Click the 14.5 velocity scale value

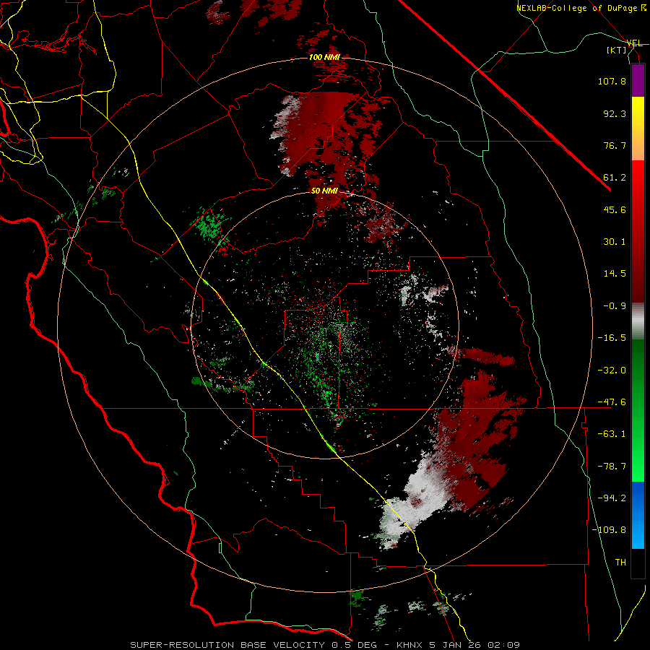click(615, 274)
